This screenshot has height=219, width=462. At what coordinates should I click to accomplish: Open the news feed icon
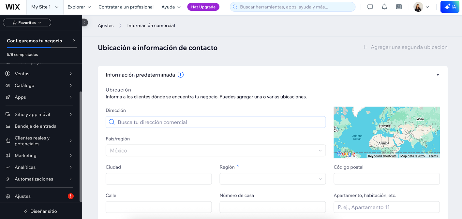click(399, 7)
